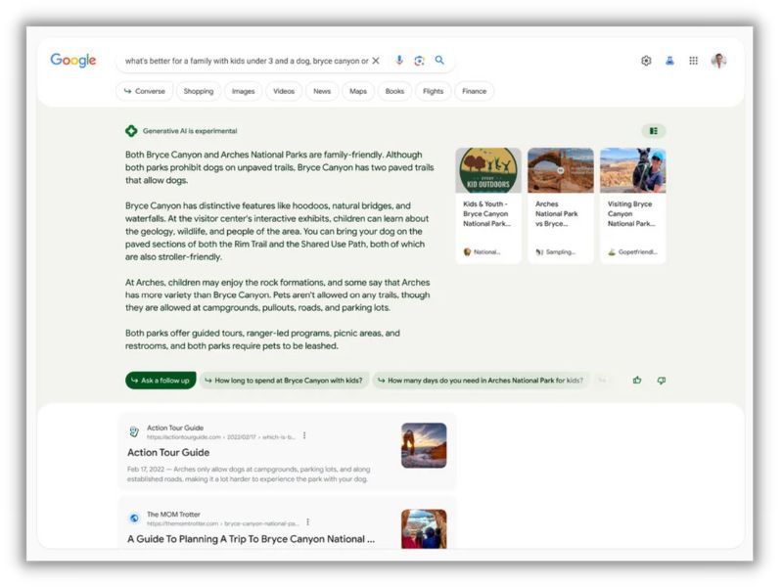The width and height of the screenshot is (782, 587).
Task: Give thumbs down feedback on AI answer
Action: pyautogui.click(x=662, y=381)
